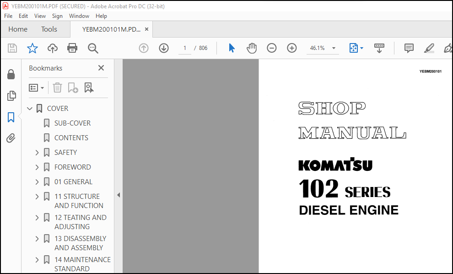Open the View menu
The width and height of the screenshot is (453, 274).
[x=40, y=16]
